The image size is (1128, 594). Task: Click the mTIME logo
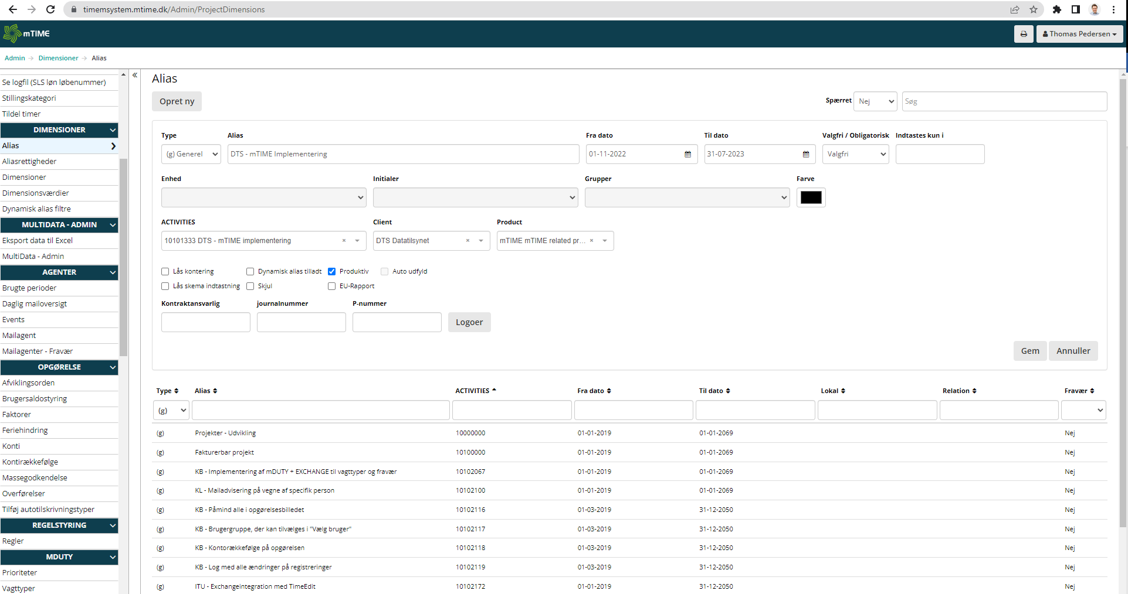(26, 33)
